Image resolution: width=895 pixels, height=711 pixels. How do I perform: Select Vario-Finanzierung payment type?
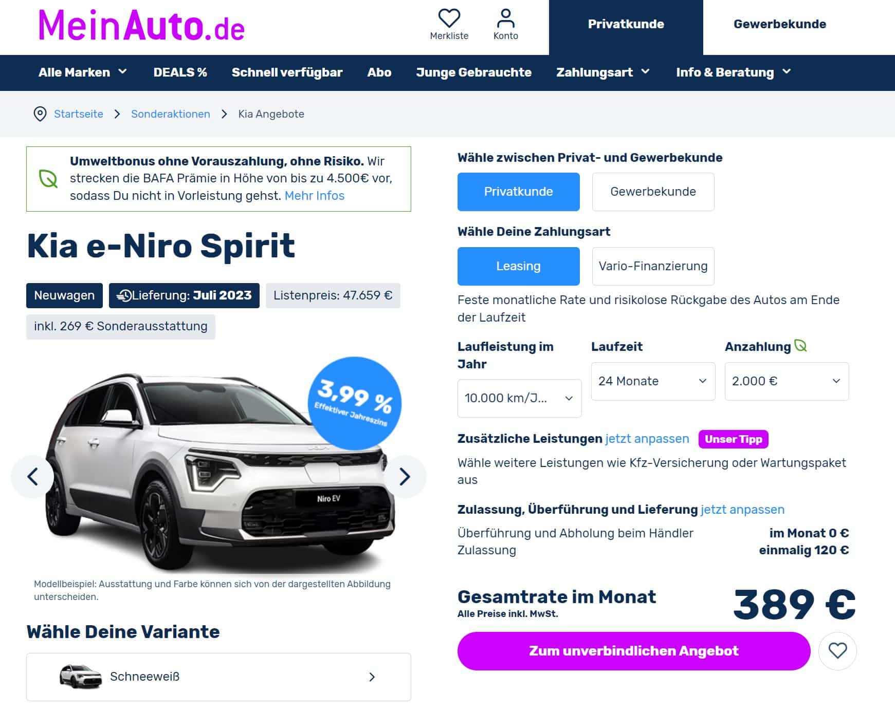(x=653, y=266)
